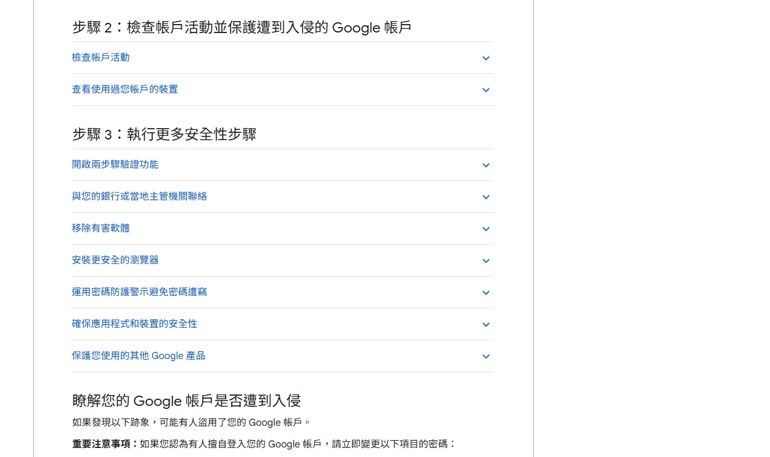This screenshot has width=770, height=457.
Task: Click heading 步驟 3：執行更多安全性步驟
Action: click(164, 134)
